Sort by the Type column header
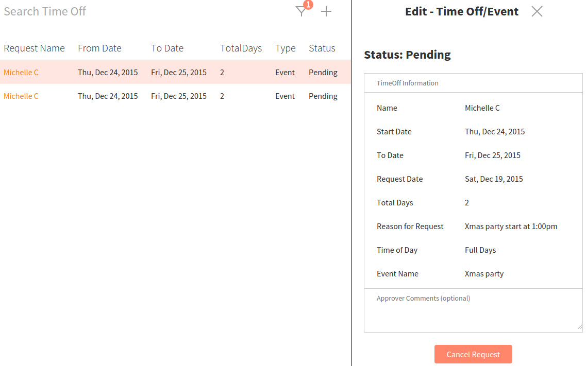 click(x=285, y=48)
